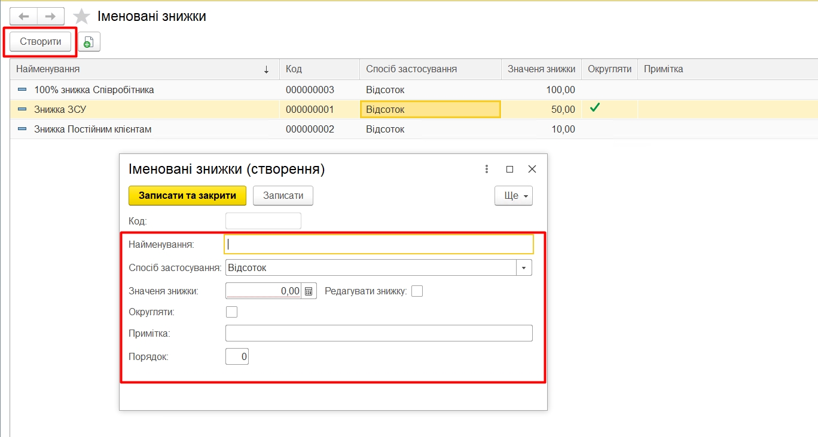Open the three-dots menu in dialog header

tap(487, 170)
